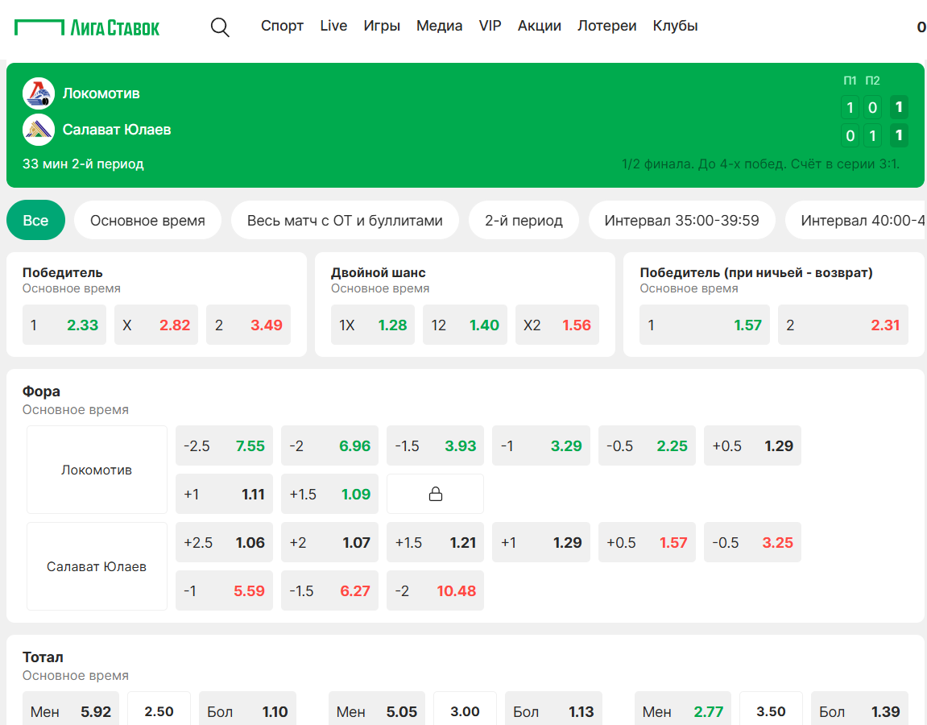Select the Все filter tab
This screenshot has height=725, width=927.
35,220
